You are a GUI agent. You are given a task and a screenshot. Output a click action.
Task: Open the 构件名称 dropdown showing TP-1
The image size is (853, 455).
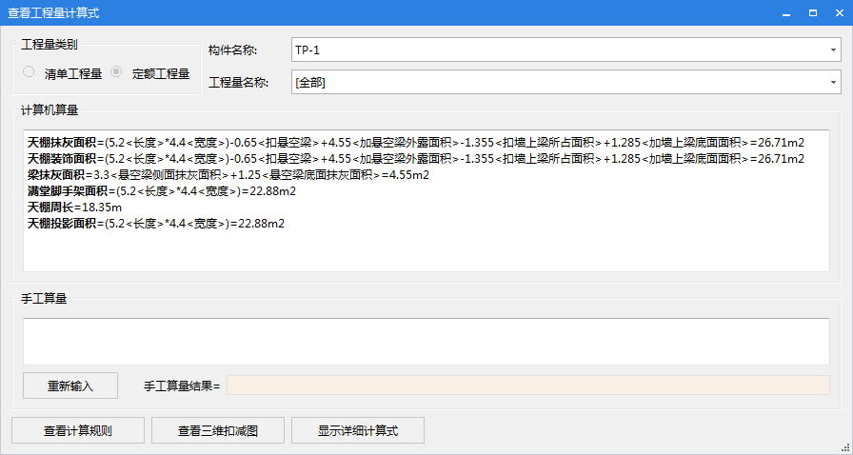coord(565,50)
